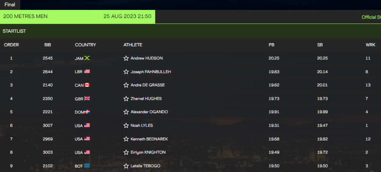Click the Jamaica flag icon
The height and width of the screenshot is (172, 381).
coord(87,58)
